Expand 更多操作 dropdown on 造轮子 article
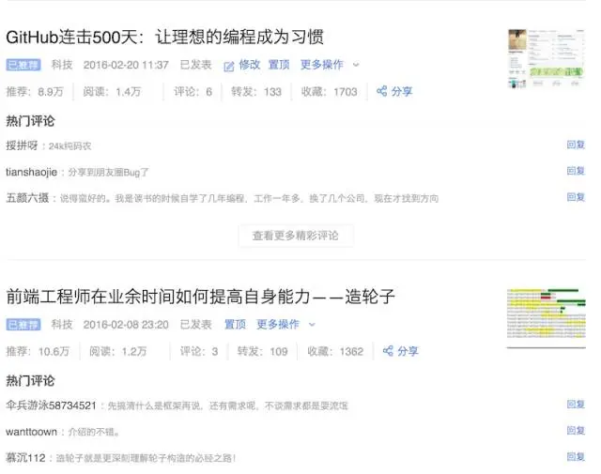 tap(285, 325)
